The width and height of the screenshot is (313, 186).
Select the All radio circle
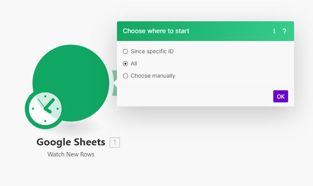pyautogui.click(x=125, y=64)
